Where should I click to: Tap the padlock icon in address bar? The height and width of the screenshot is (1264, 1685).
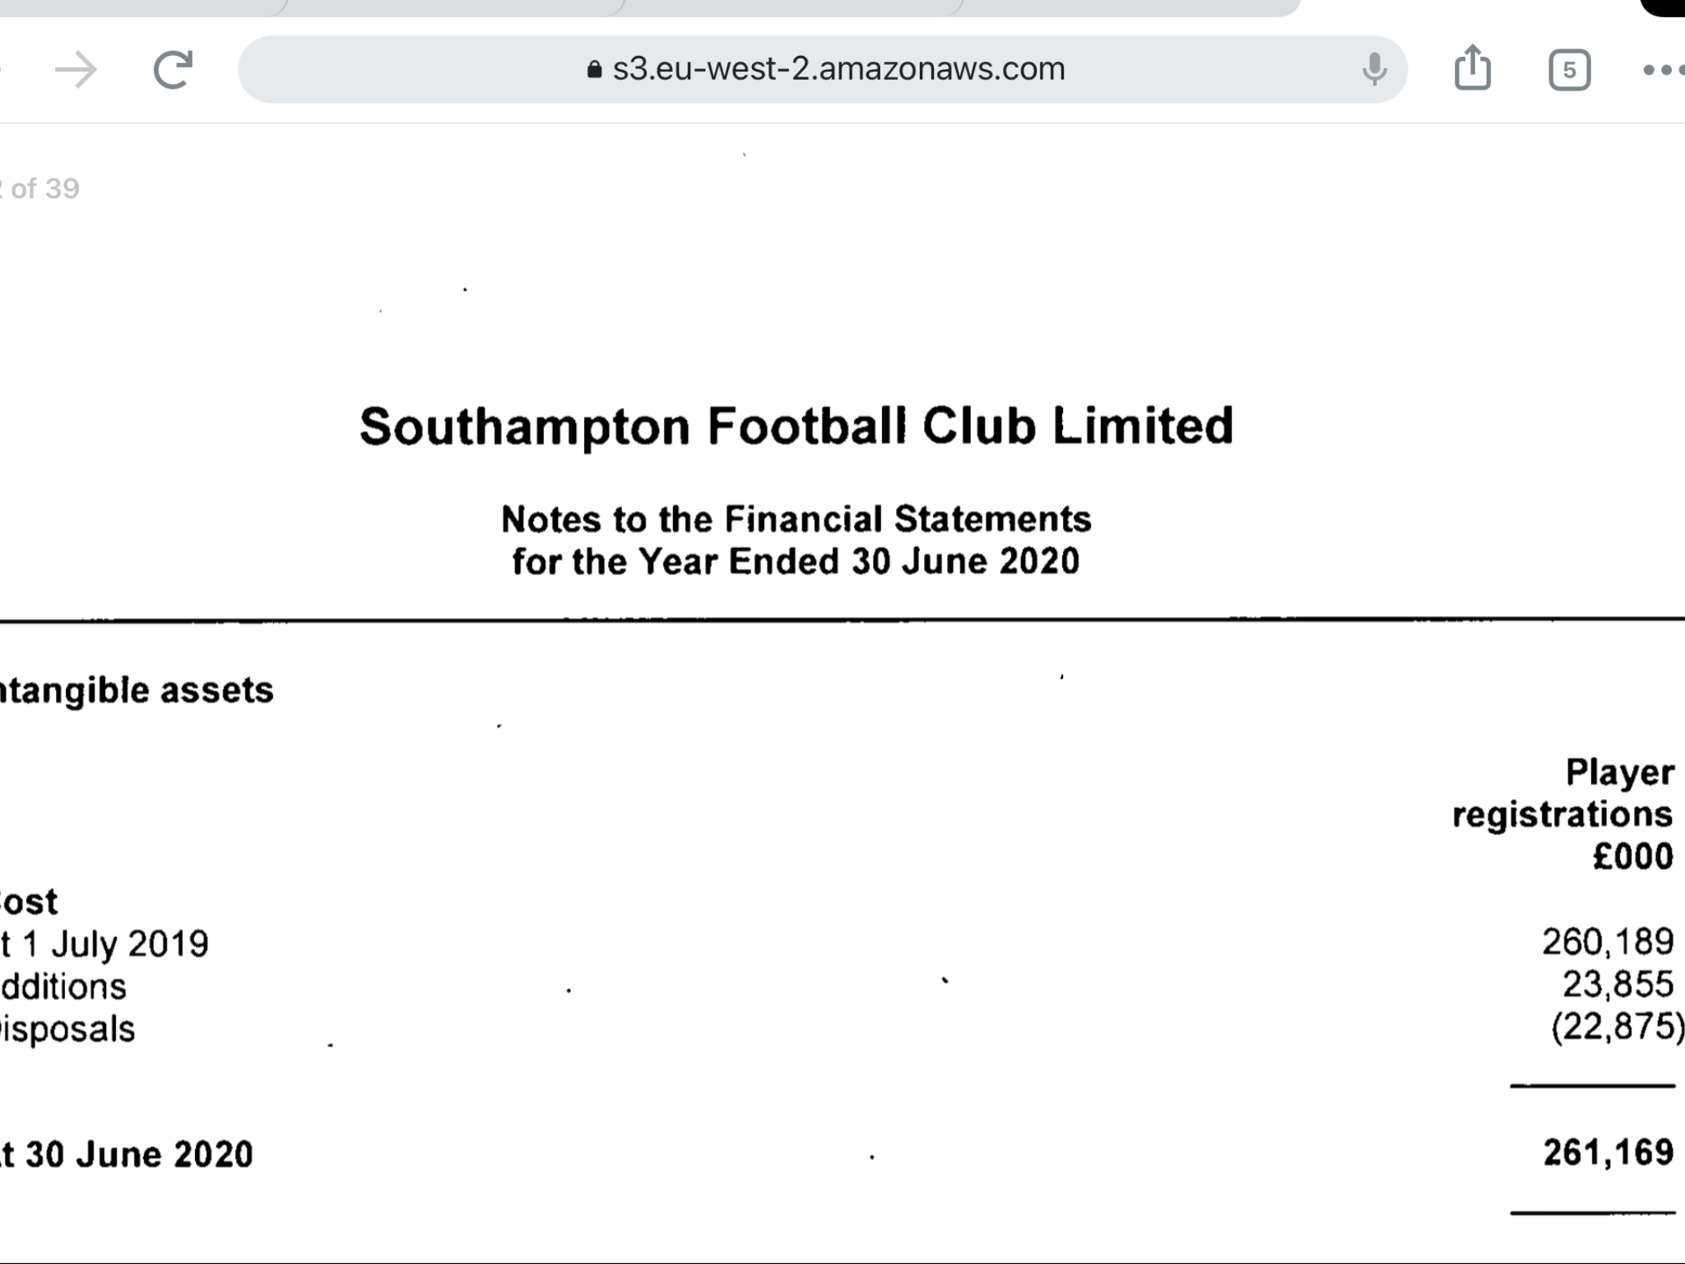[x=594, y=69]
